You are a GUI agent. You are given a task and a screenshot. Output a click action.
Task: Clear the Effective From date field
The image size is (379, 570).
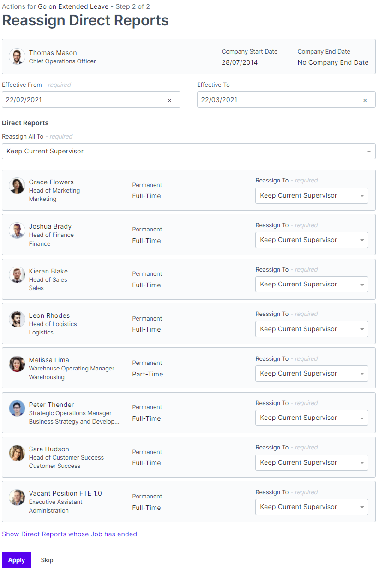tap(169, 99)
